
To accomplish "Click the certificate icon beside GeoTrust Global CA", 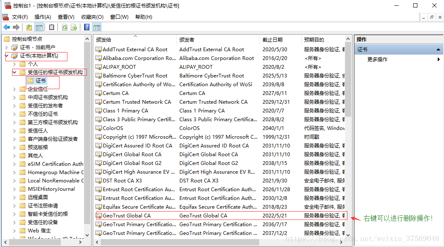I will (99, 216).
